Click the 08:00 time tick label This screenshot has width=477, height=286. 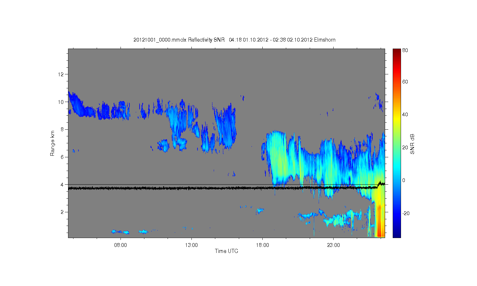tap(121, 245)
